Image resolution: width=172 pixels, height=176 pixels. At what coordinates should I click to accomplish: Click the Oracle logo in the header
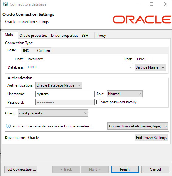(142, 19)
